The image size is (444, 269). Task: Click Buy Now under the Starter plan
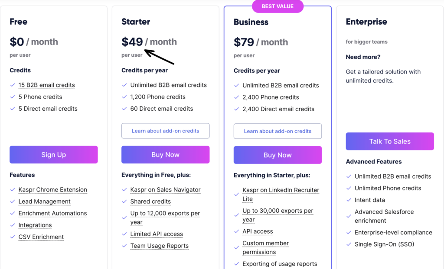[x=165, y=155]
